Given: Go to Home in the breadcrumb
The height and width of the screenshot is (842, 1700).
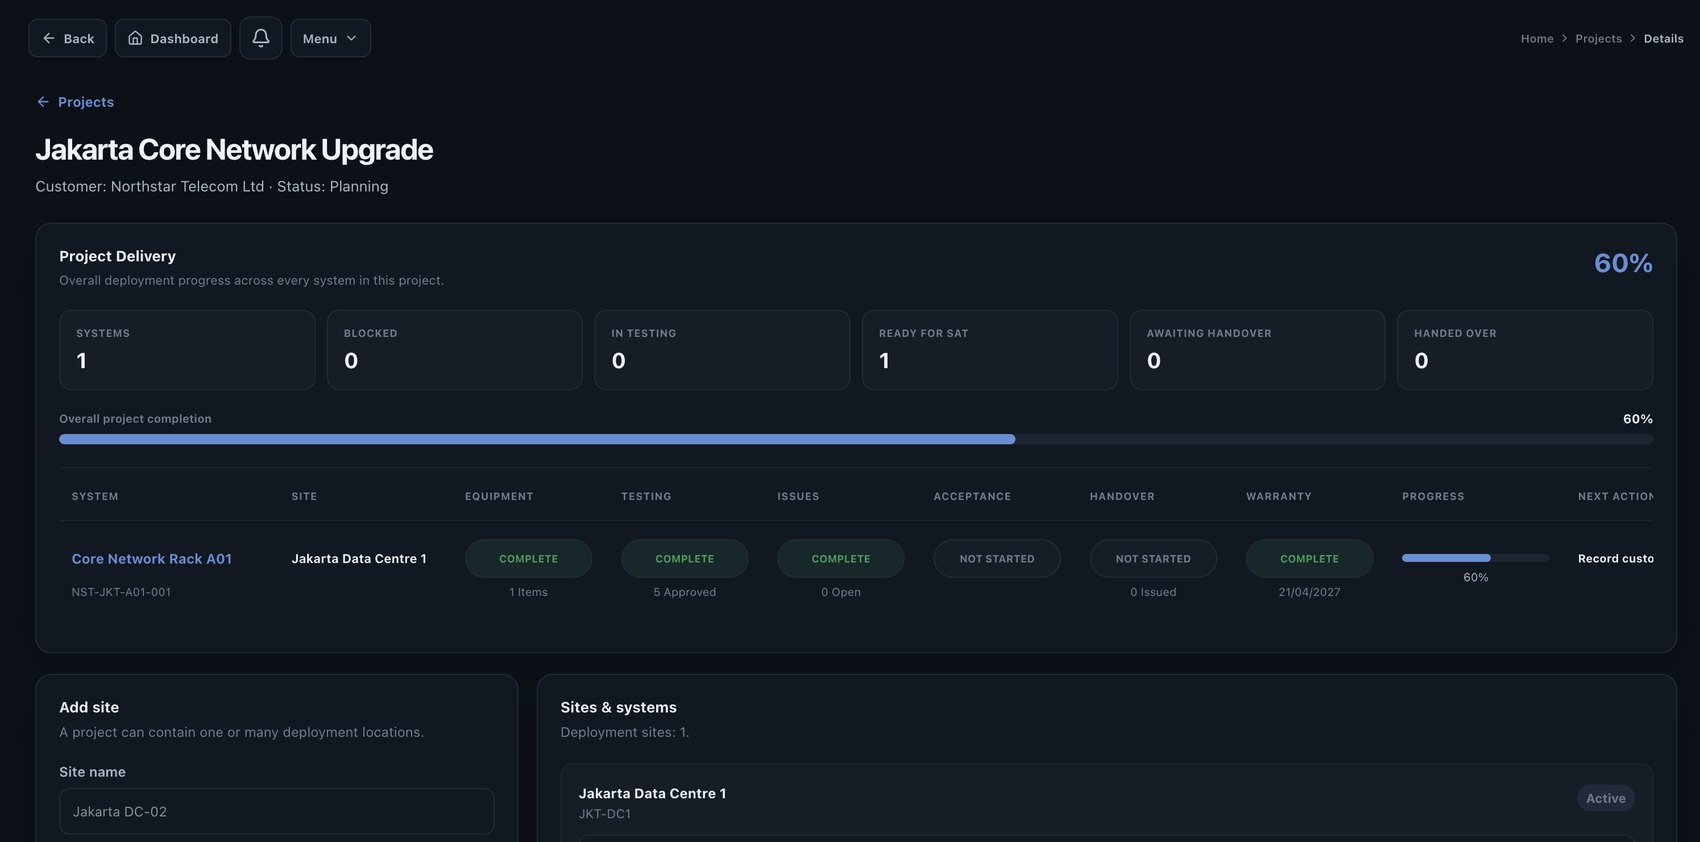Looking at the screenshot, I should pyautogui.click(x=1537, y=38).
